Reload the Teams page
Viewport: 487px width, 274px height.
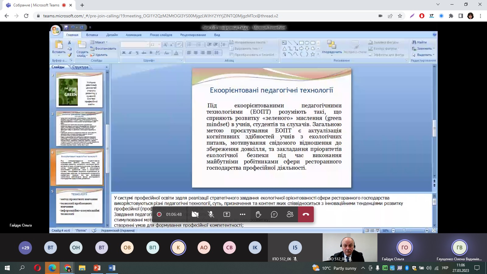tap(26, 16)
